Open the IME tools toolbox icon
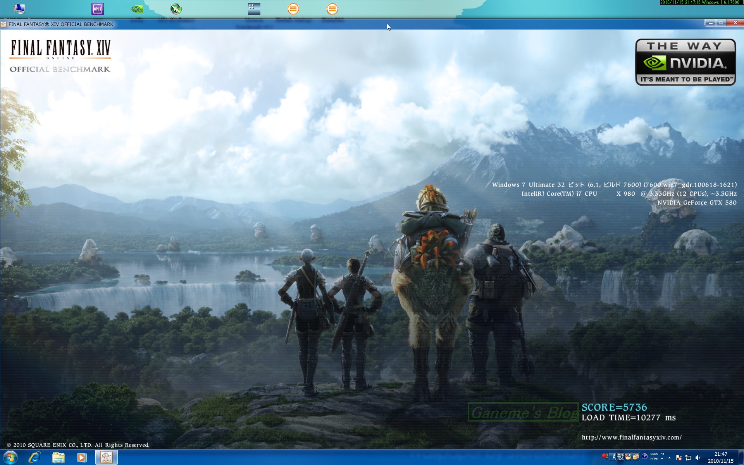 (636, 456)
